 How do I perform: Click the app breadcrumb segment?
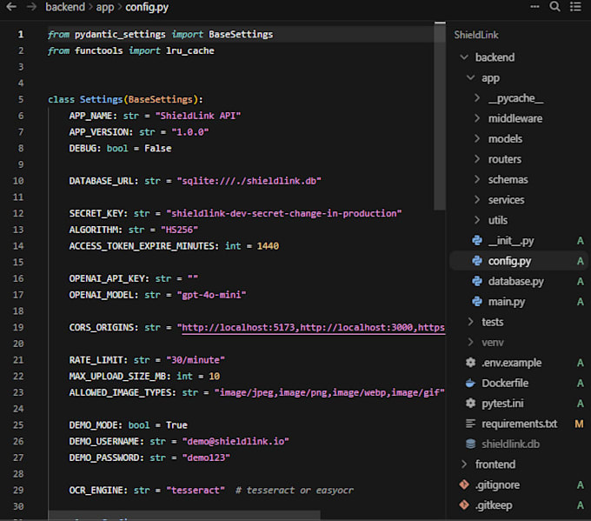105,7
